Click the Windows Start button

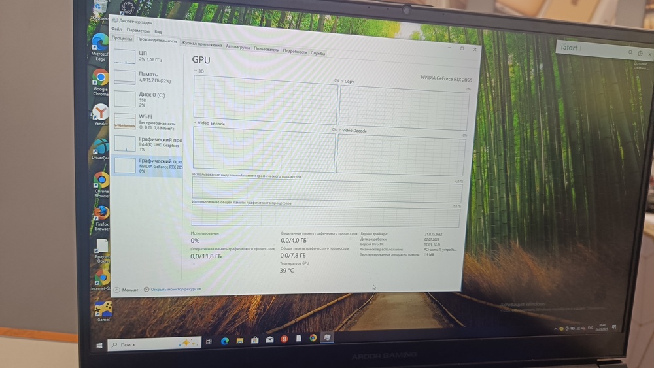[x=99, y=346]
